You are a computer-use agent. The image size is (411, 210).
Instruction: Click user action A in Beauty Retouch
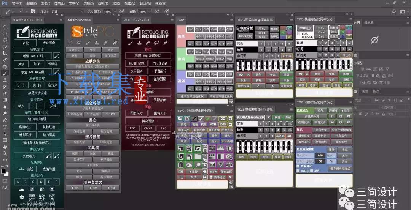pyautogui.click(x=18, y=182)
